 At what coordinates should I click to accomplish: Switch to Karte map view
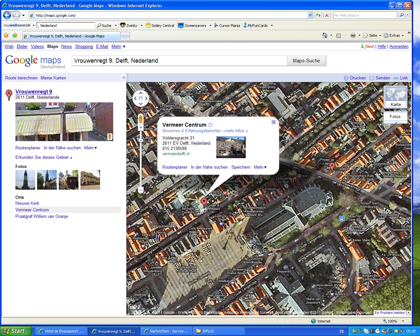pos(396,97)
